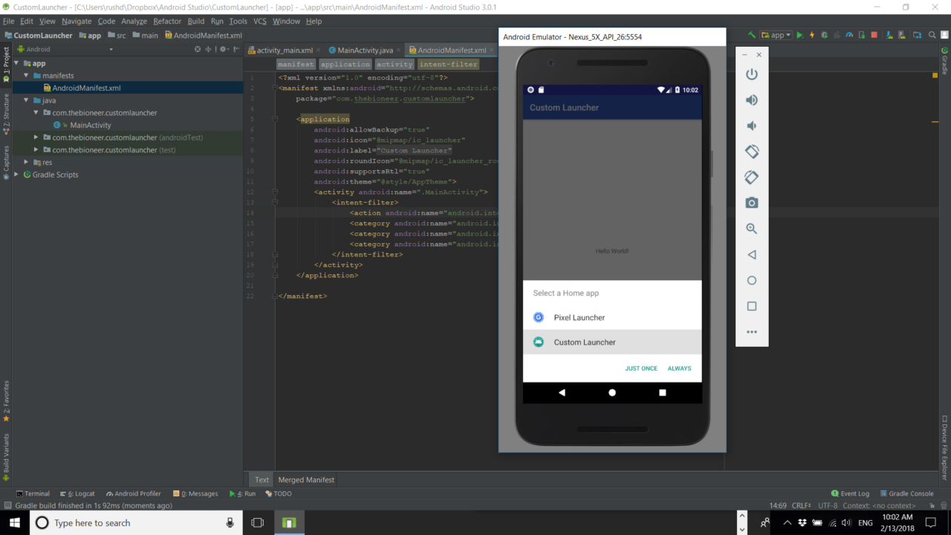Rotate the emulator left
Image resolution: width=951 pixels, height=535 pixels.
click(751, 151)
